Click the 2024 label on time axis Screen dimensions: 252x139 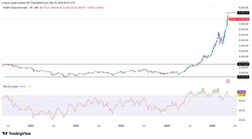(121, 126)
